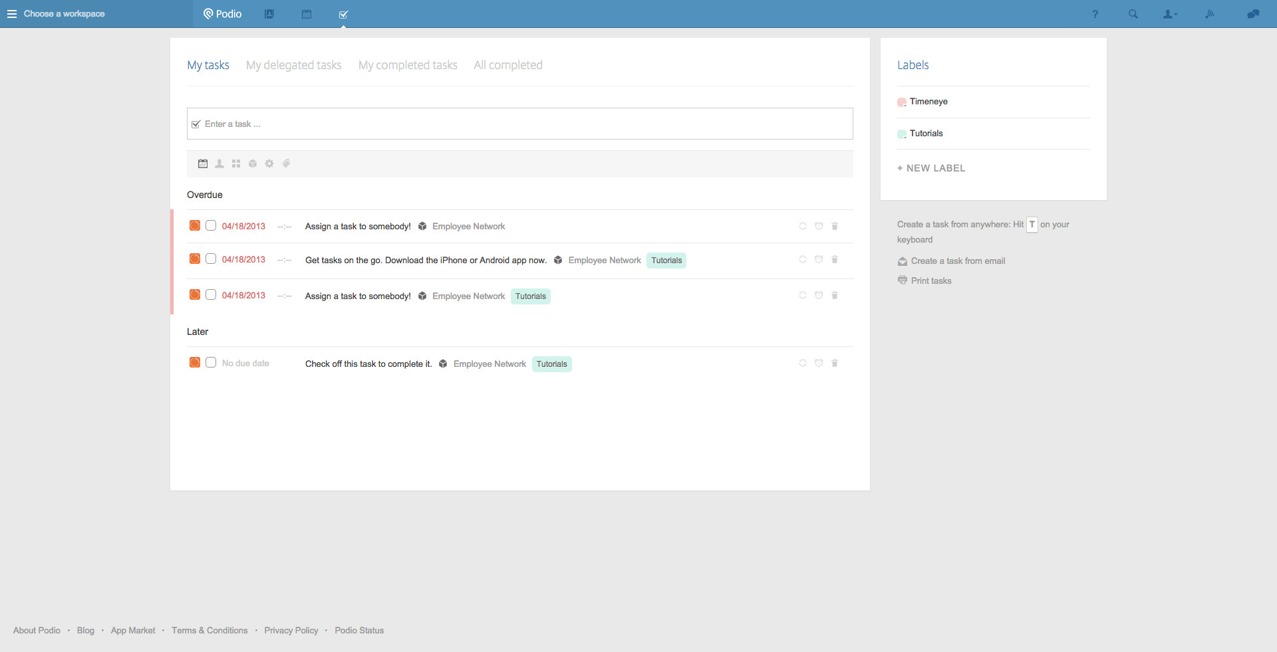Make 'Get tasks on the go' task recurring
The height and width of the screenshot is (652, 1277).
[x=803, y=259]
